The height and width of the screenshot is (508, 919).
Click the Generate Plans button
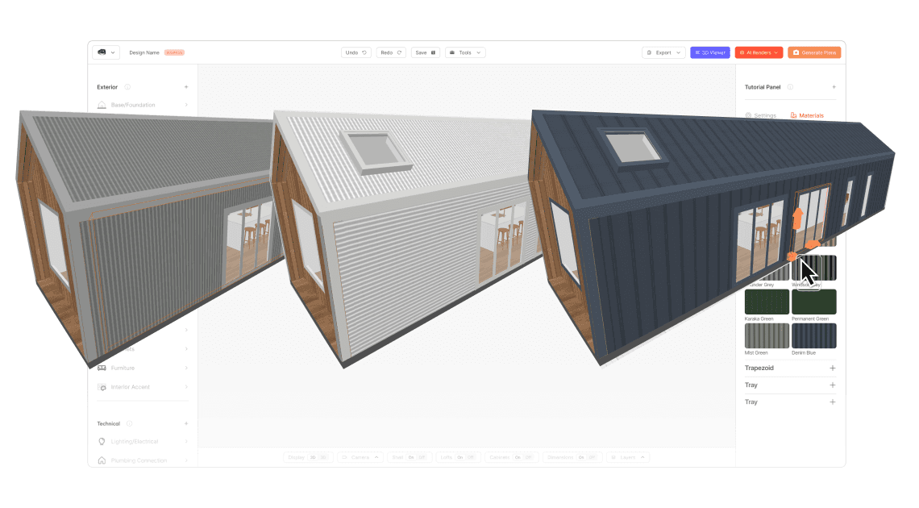(814, 52)
